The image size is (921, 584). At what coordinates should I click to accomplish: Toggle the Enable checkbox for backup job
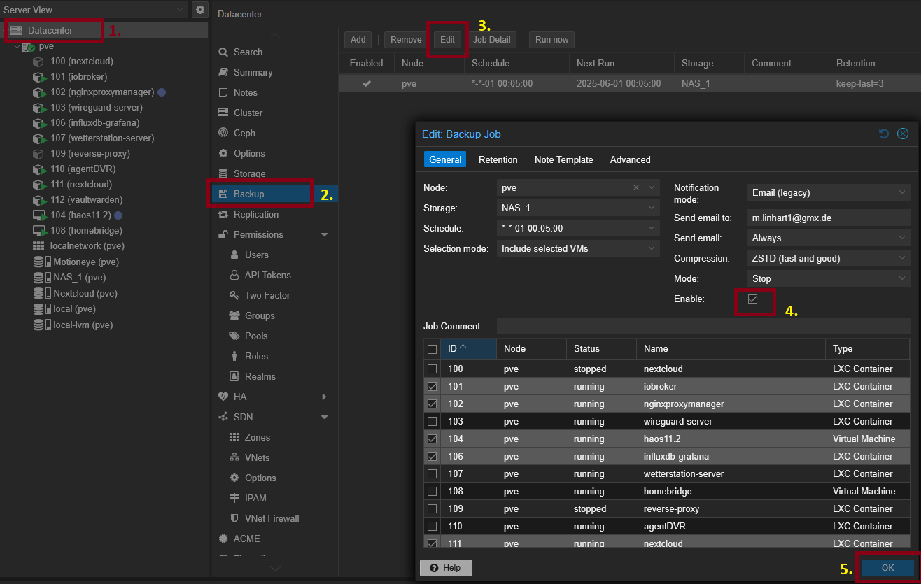pos(753,299)
